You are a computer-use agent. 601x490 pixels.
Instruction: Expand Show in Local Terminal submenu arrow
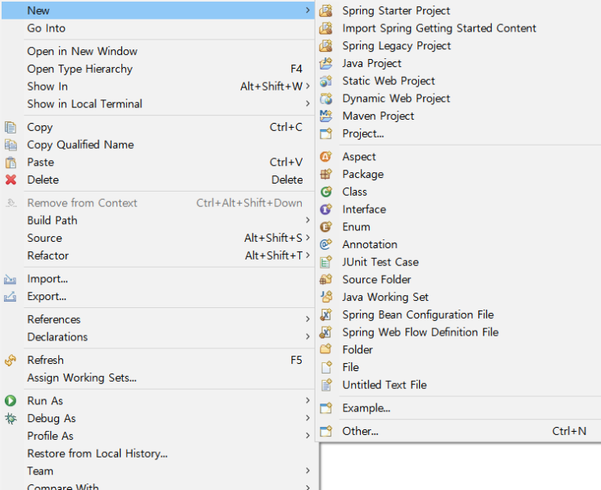click(x=307, y=103)
